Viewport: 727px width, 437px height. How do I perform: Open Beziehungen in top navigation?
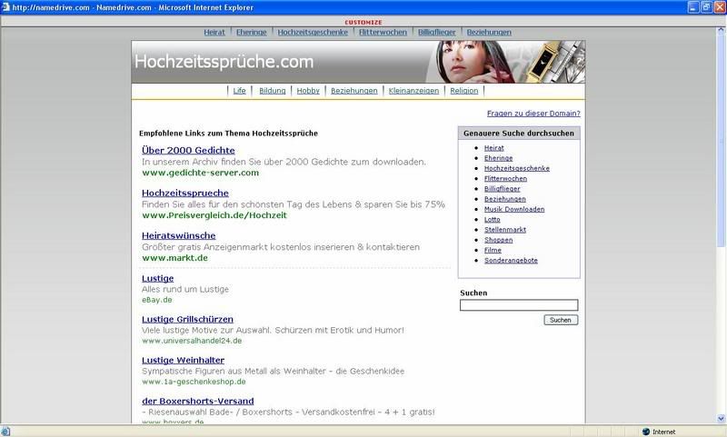coord(489,32)
